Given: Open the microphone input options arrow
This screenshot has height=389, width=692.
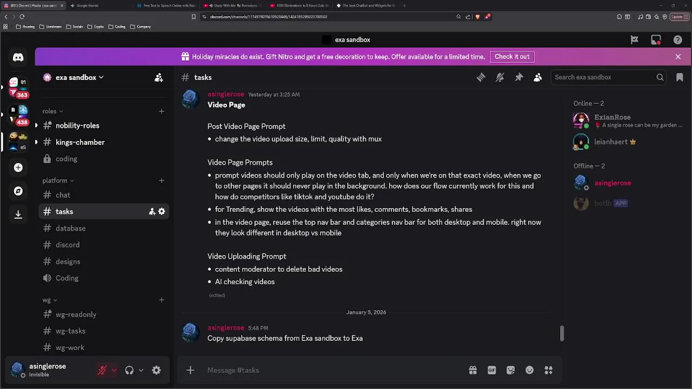Looking at the screenshot, I should point(114,370).
